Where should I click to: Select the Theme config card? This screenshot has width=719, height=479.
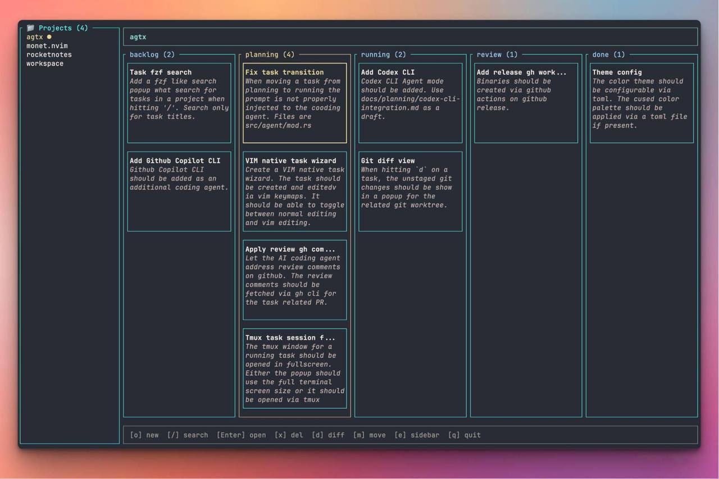tap(641, 103)
